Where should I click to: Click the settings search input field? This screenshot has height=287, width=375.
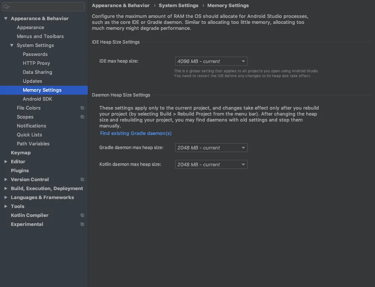coord(47,7)
